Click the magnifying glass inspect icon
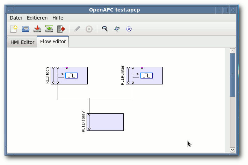The width and height of the screenshot is (248, 165). [x=105, y=29]
